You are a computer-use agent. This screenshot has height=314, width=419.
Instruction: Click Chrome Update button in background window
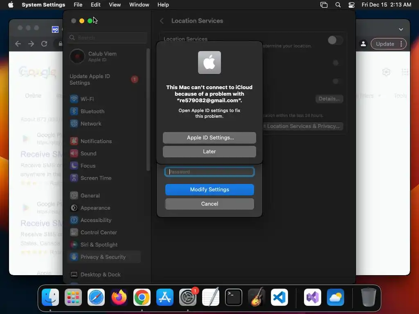tap(385, 44)
